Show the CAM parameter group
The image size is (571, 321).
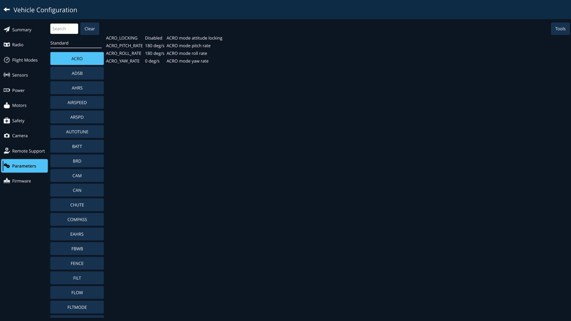[77, 175]
